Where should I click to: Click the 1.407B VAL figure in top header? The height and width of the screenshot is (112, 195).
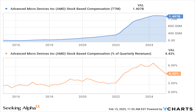point(138,9)
